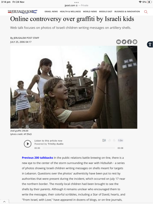Open the accessibility options widget

coord(150,44)
